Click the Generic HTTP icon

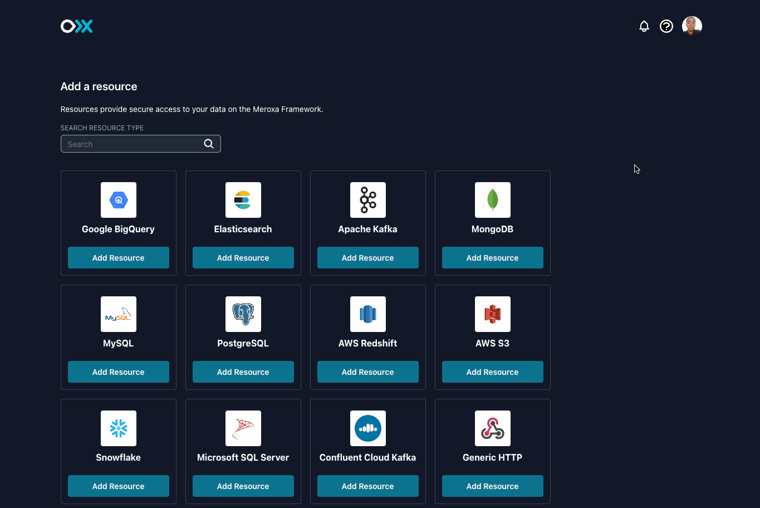(x=492, y=428)
